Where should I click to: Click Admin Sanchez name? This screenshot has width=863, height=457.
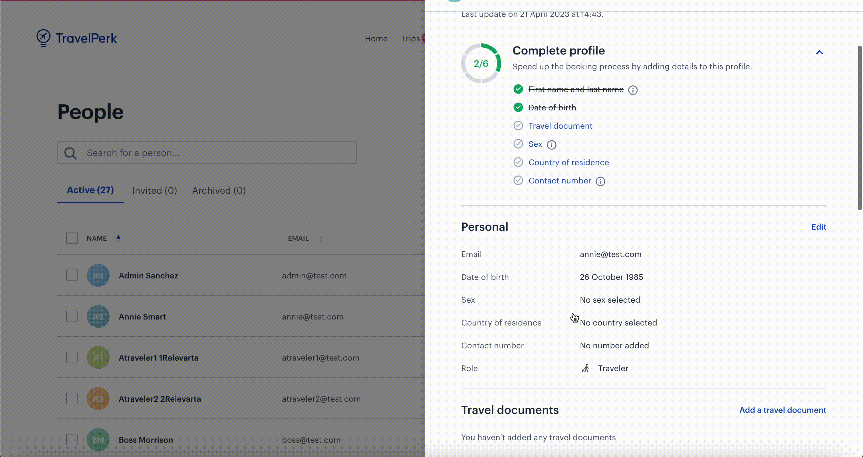148,276
